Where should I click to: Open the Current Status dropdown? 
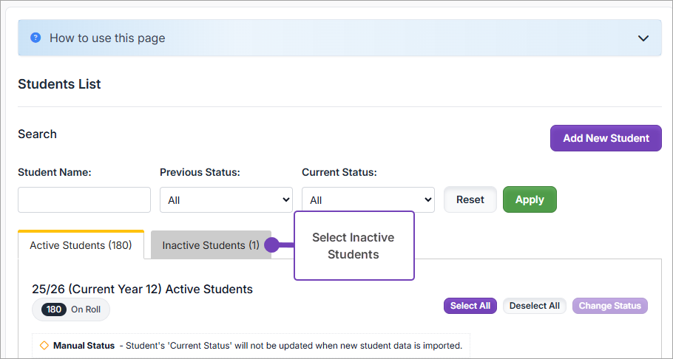pyautogui.click(x=368, y=200)
